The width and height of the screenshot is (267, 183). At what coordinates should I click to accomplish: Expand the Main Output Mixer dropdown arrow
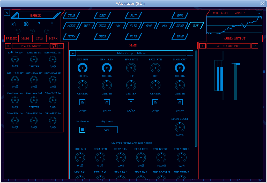(190, 53)
